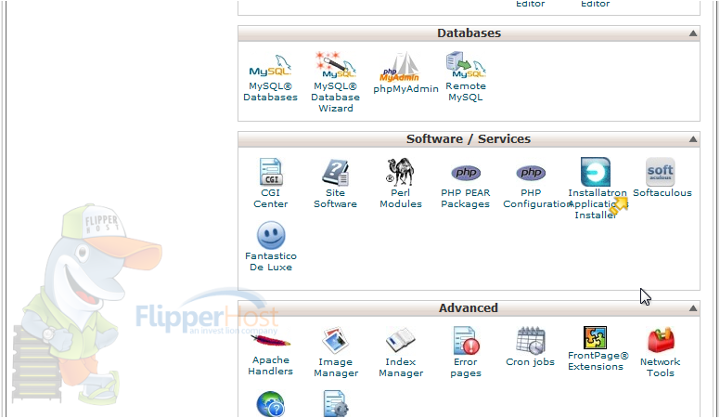720x418 pixels.
Task: Click the globe with question mark icon
Action: click(x=270, y=405)
